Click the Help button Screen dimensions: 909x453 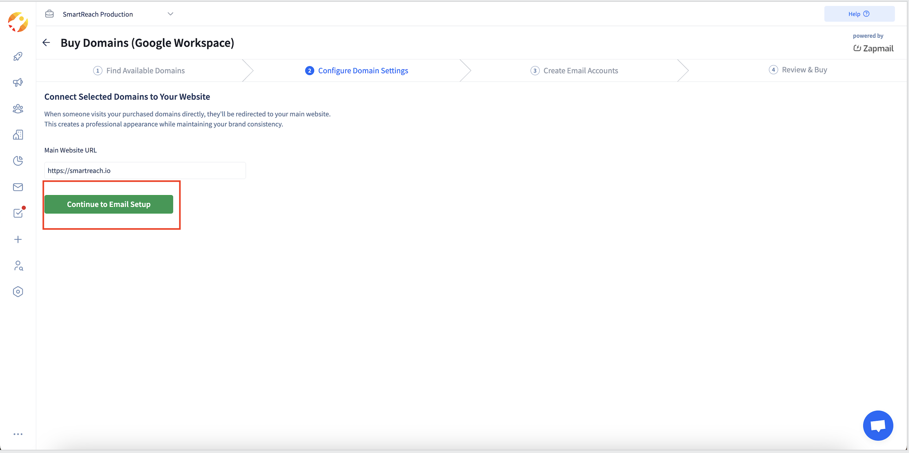[x=859, y=14]
